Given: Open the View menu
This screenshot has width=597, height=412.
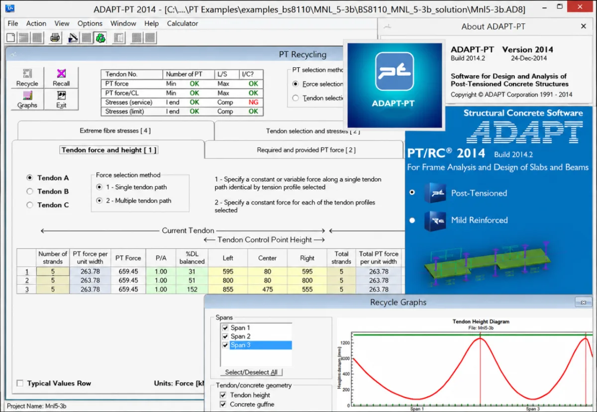Looking at the screenshot, I should [62, 23].
